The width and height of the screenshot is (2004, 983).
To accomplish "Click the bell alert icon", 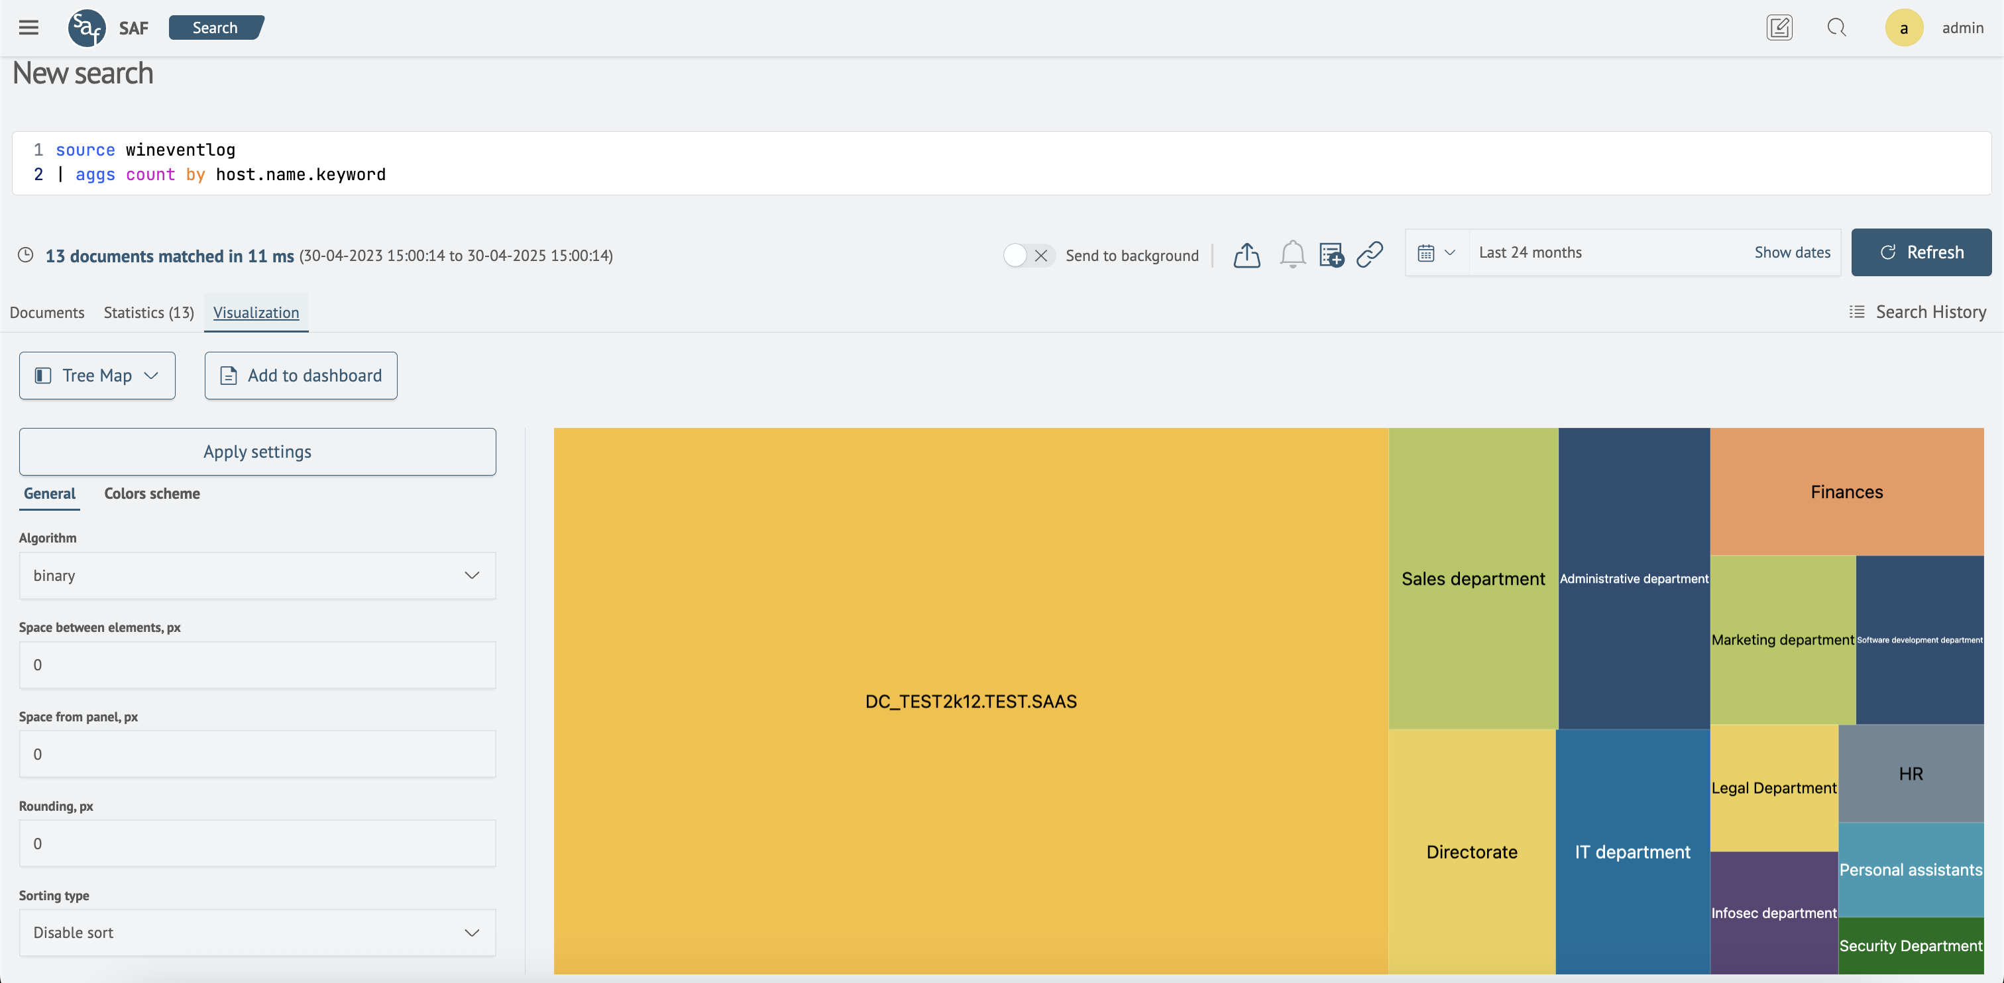I will 1292,254.
